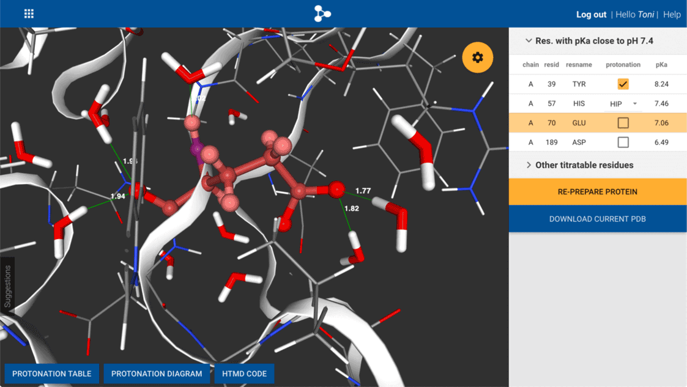Enable protonation checkbox for GLU 70
Image resolution: width=687 pixels, height=387 pixels.
623,123
